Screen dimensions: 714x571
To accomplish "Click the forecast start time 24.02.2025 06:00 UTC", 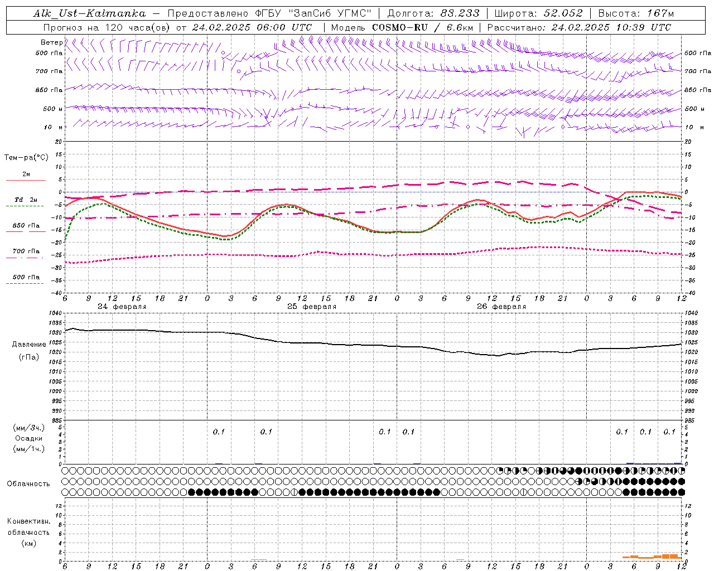I will 252,27.
